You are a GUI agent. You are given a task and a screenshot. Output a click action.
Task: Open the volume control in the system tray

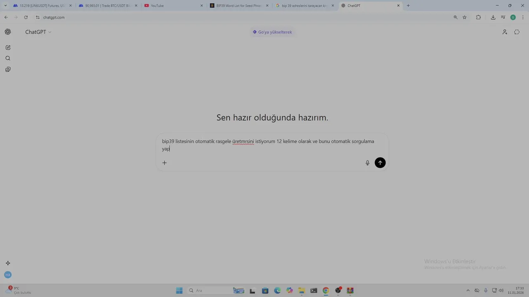pos(501,290)
